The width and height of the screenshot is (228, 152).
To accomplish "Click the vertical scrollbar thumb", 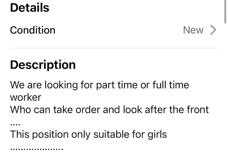I will [225, 12].
